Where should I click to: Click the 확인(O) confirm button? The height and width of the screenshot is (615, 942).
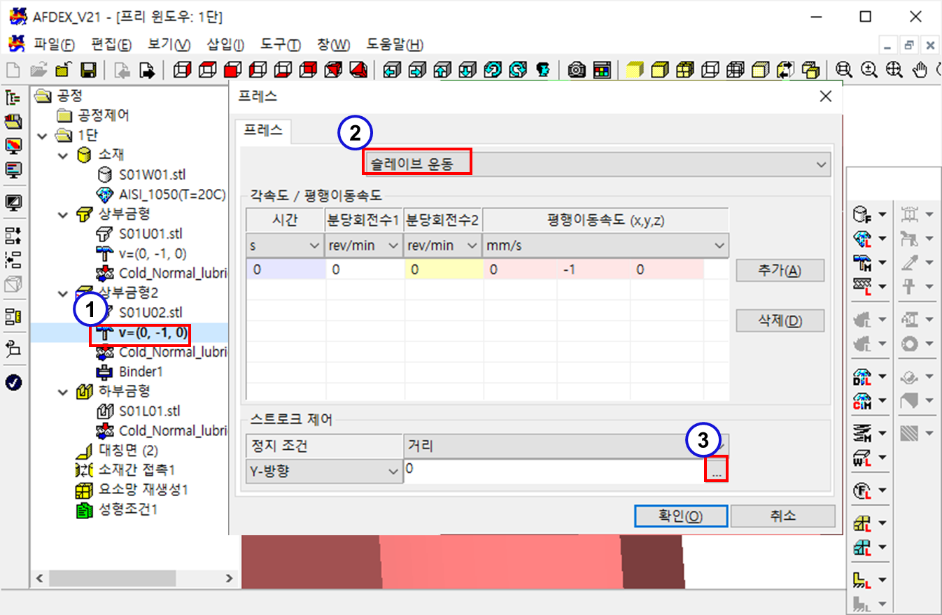[x=680, y=516]
